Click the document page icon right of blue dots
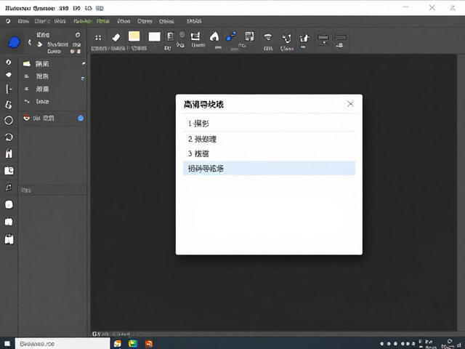This screenshot has height=349, width=465. click(x=249, y=36)
